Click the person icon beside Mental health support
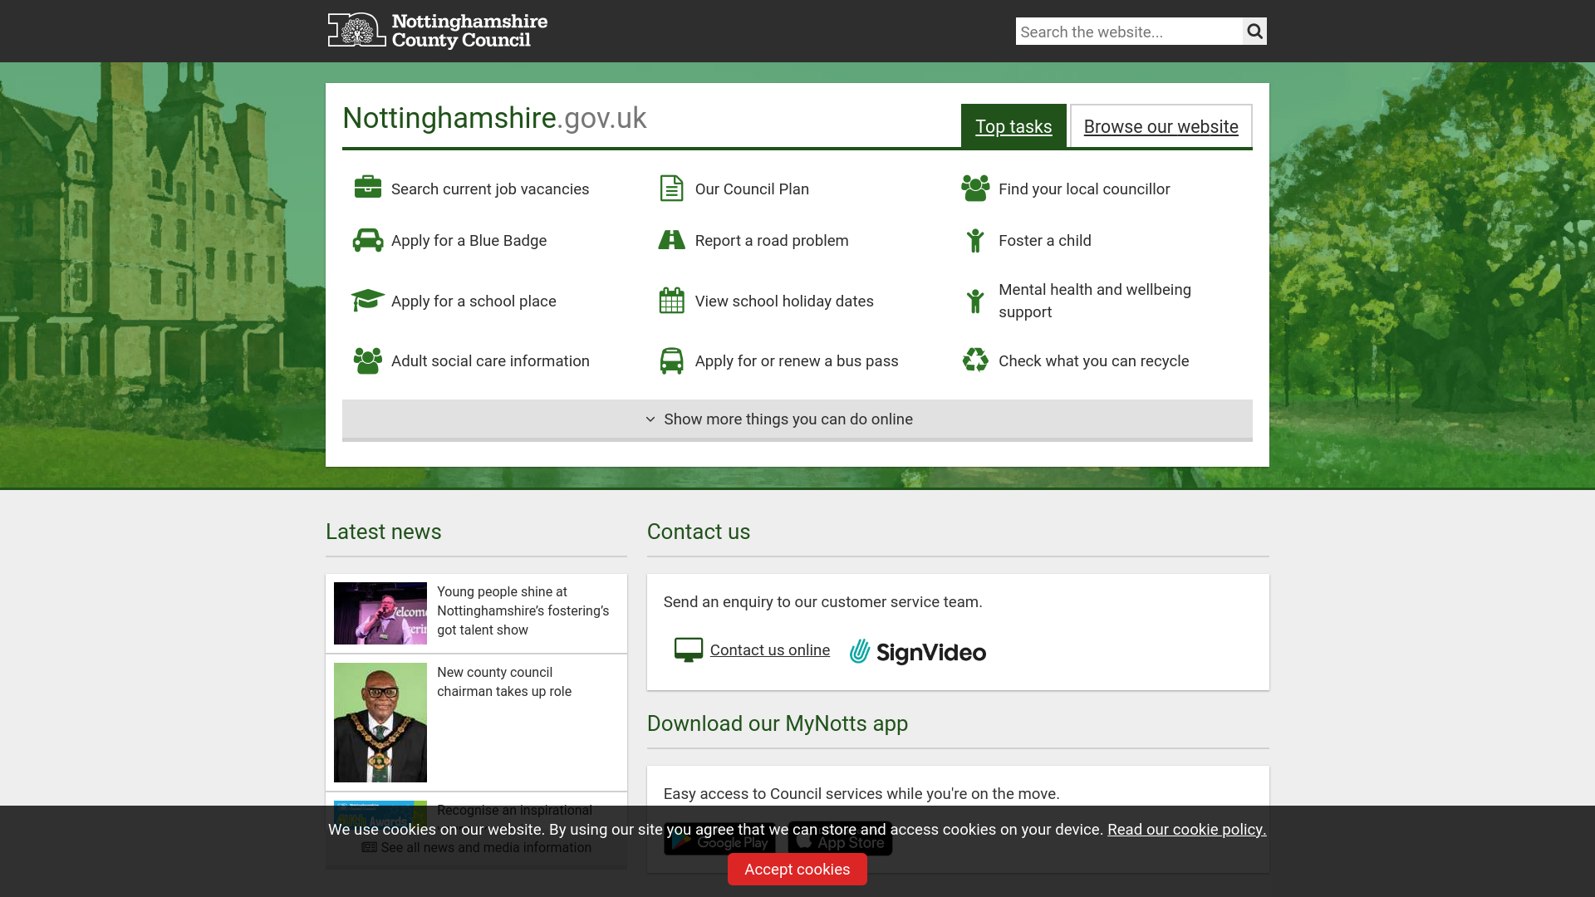This screenshot has height=897, width=1595. [975, 301]
